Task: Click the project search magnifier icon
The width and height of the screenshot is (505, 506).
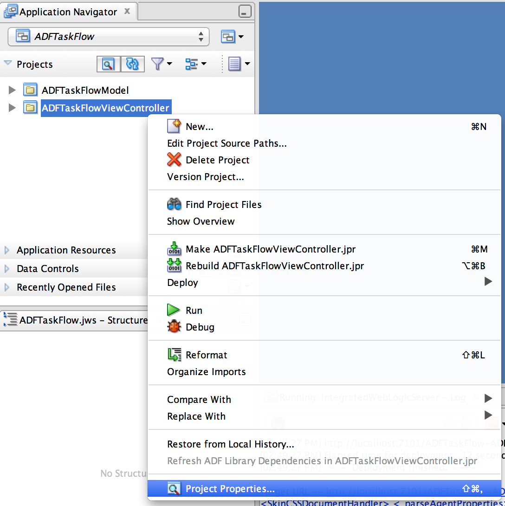Action: pos(108,64)
